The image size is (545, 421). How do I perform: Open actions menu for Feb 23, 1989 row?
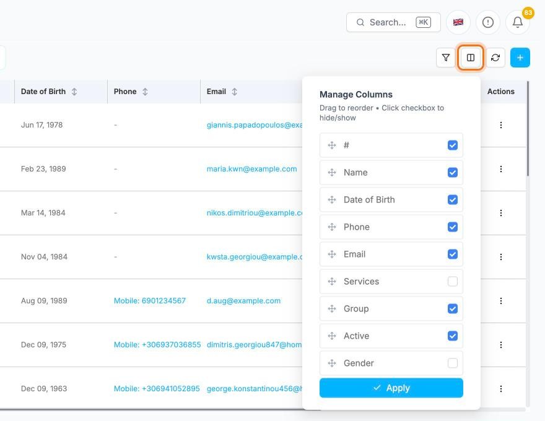[x=501, y=169]
